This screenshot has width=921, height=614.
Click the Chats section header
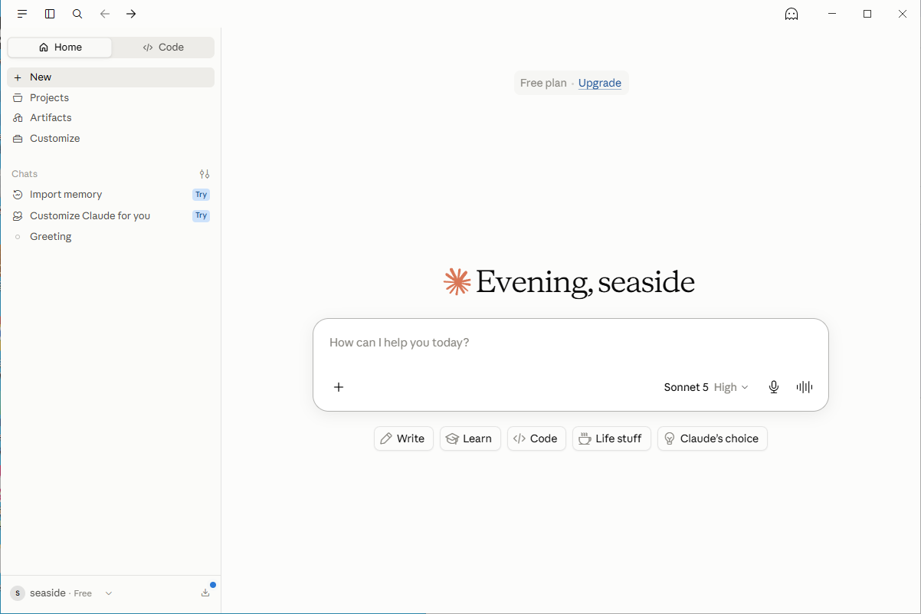[25, 174]
